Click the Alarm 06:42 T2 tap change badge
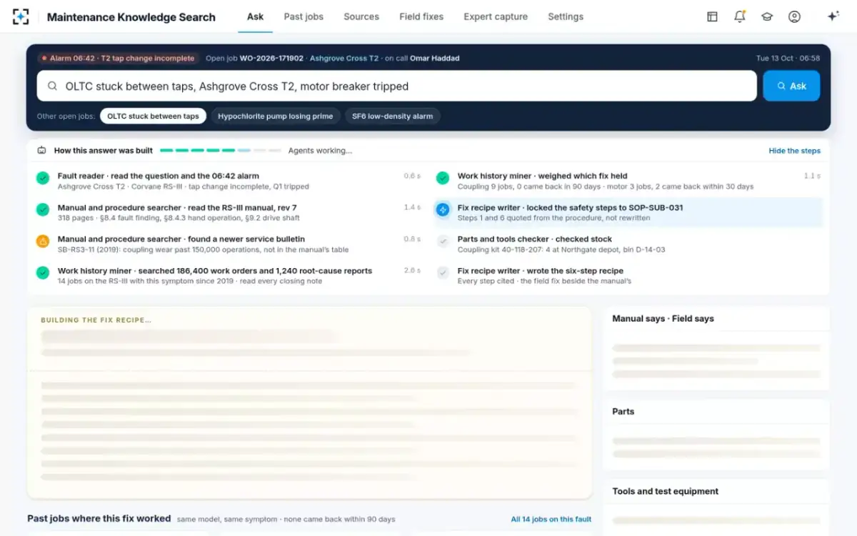Viewport: 857px width, 536px height. pyautogui.click(x=118, y=58)
